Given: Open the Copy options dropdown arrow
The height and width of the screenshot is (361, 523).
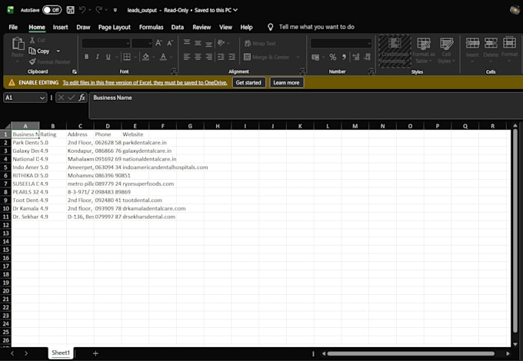Looking at the screenshot, I should (x=58, y=51).
